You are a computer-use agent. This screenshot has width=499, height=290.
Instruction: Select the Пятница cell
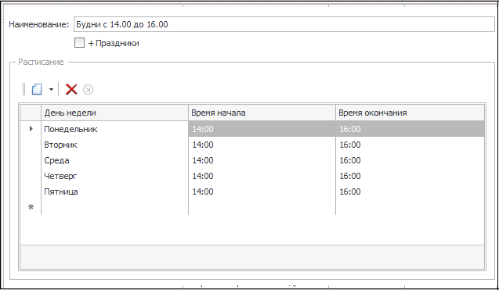tap(114, 192)
